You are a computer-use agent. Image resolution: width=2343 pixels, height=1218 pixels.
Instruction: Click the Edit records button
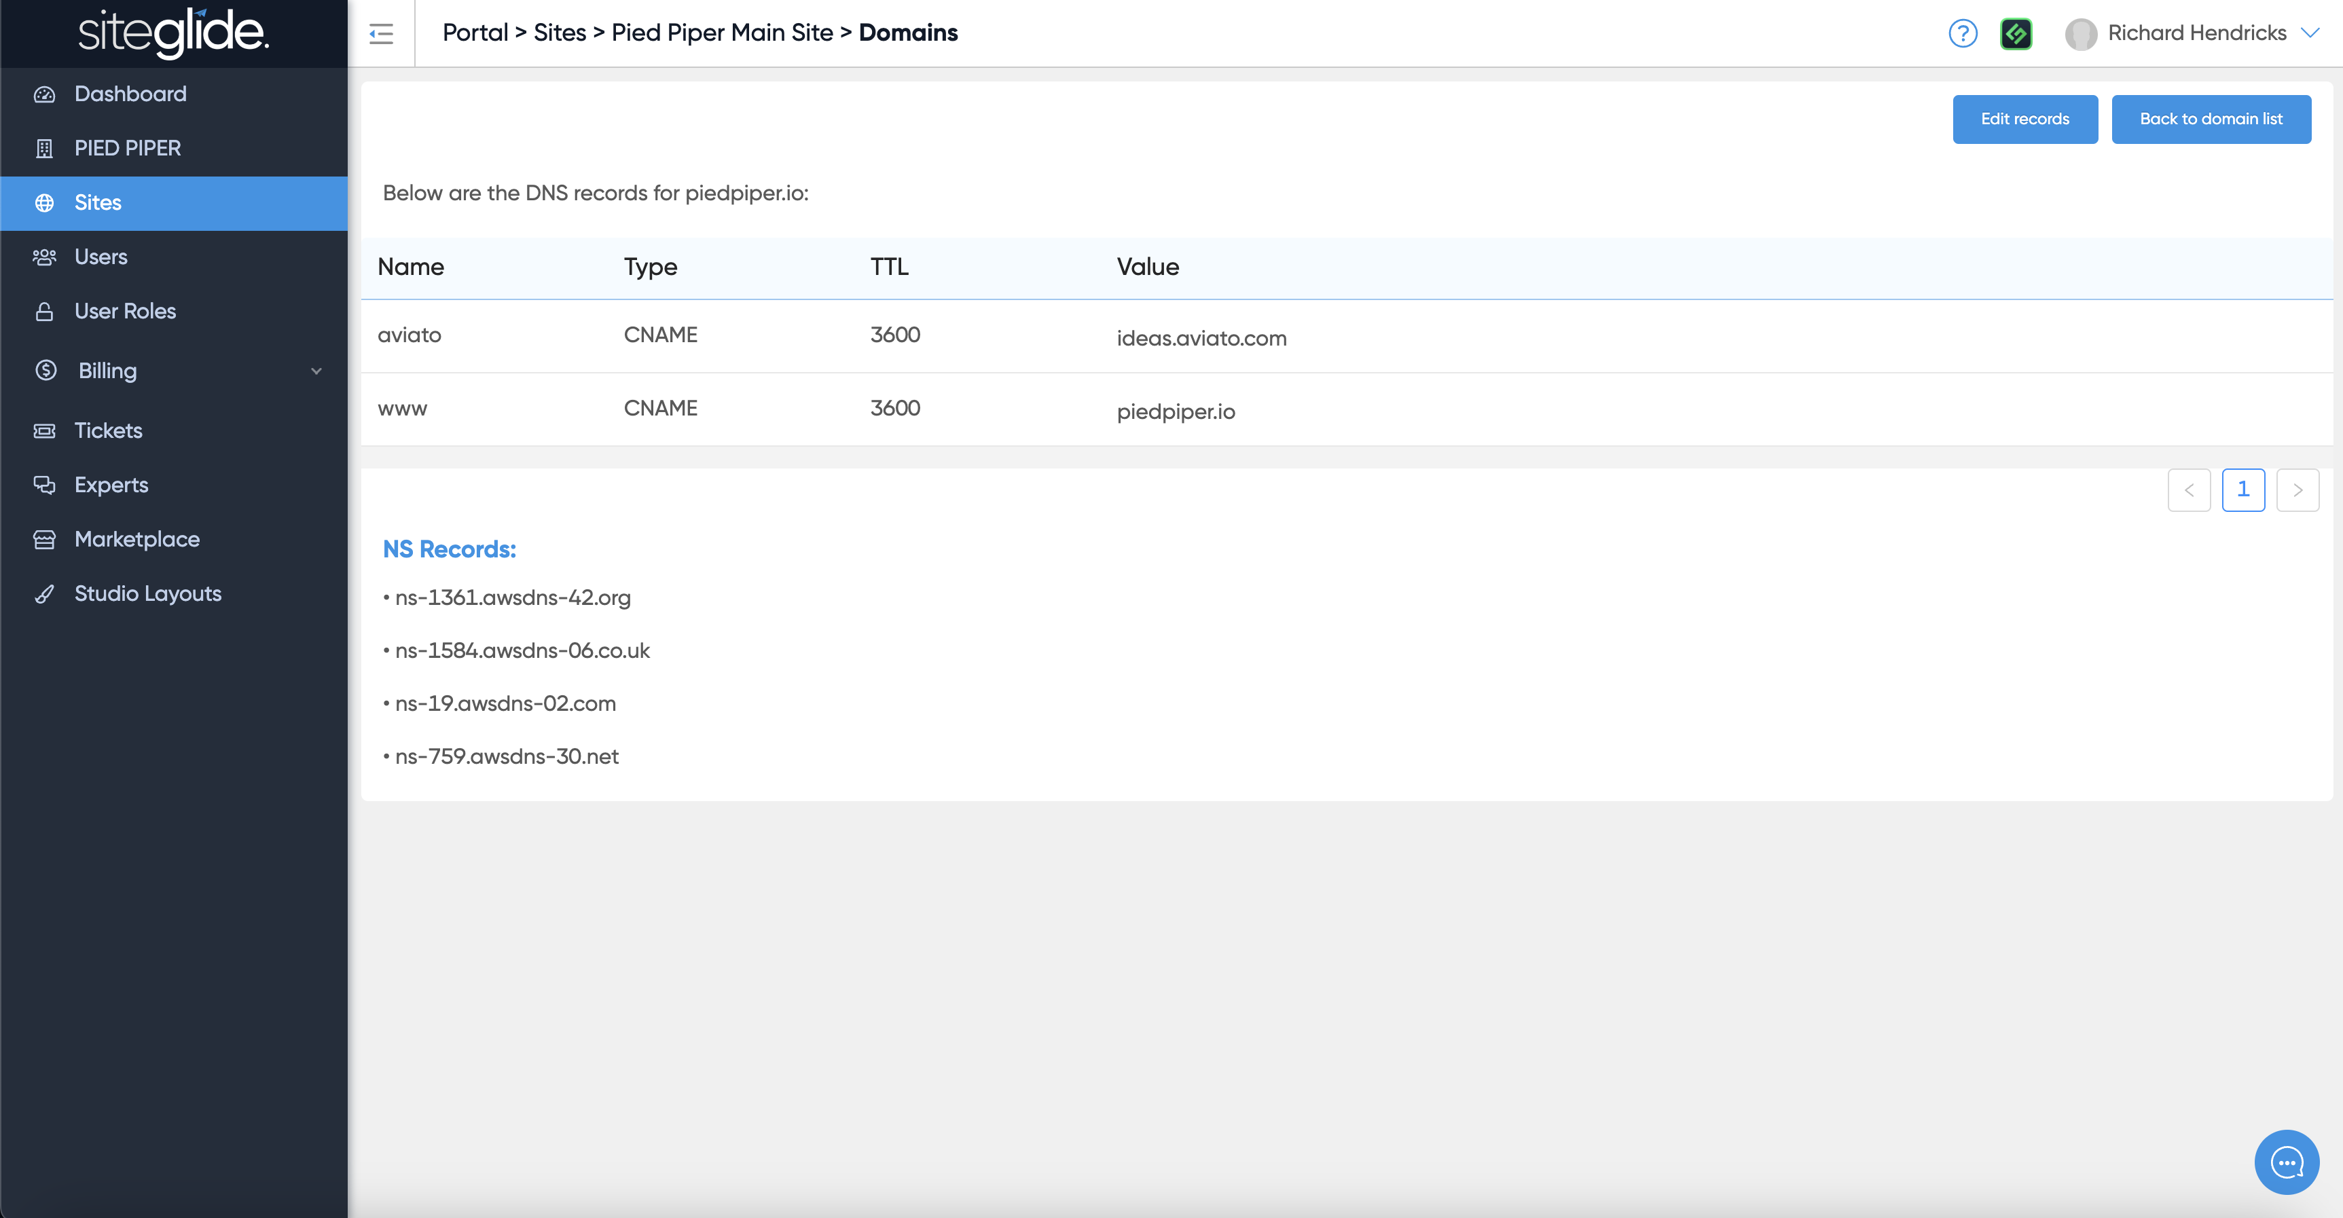2024,119
